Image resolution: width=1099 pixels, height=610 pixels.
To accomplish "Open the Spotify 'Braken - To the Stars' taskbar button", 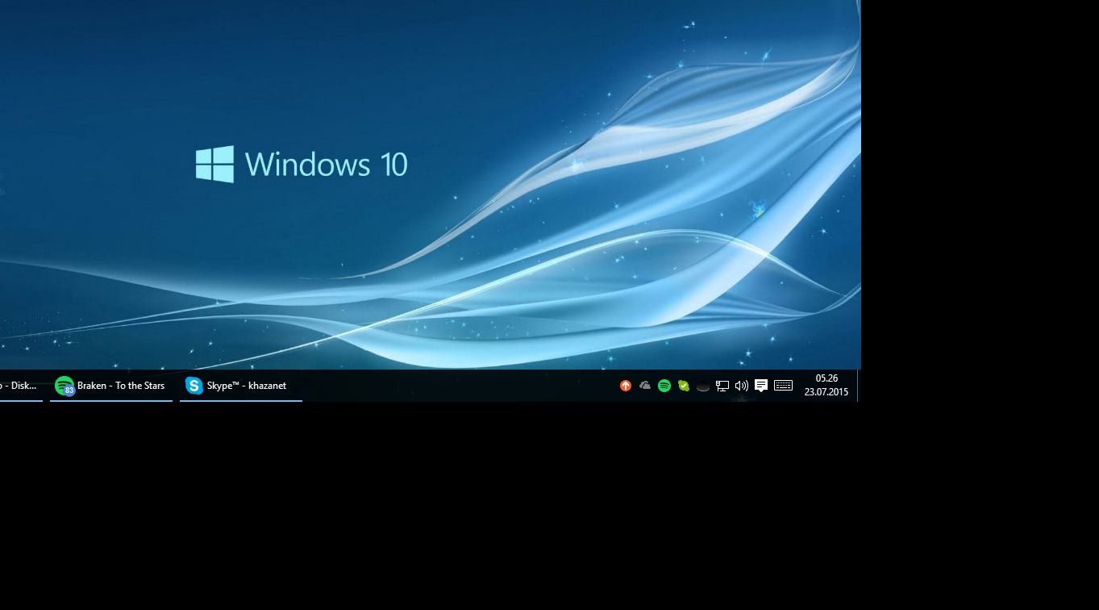I will (111, 386).
